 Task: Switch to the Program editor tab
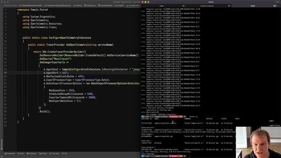pos(119,6)
